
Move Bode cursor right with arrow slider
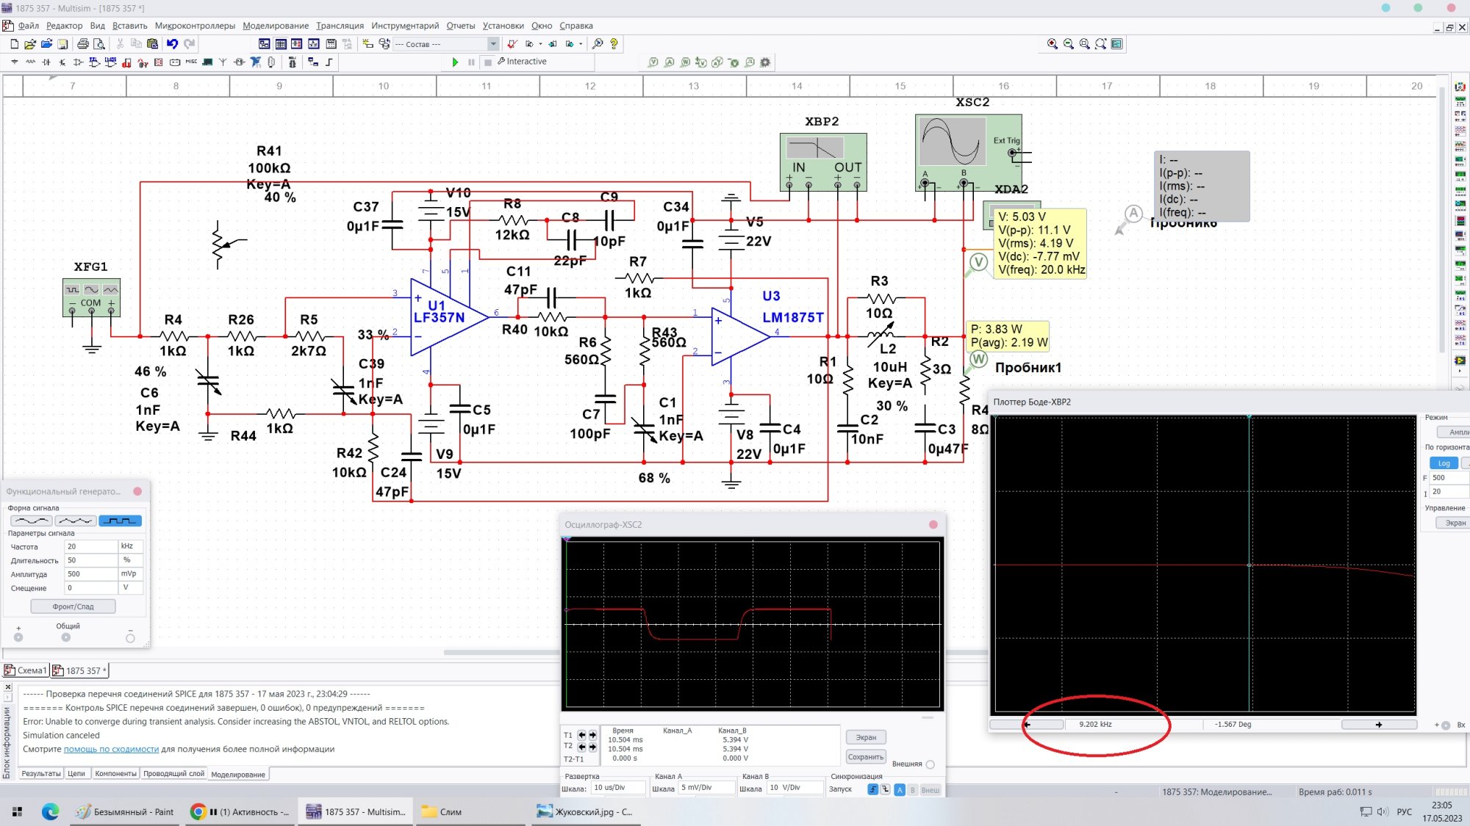[x=1378, y=725]
